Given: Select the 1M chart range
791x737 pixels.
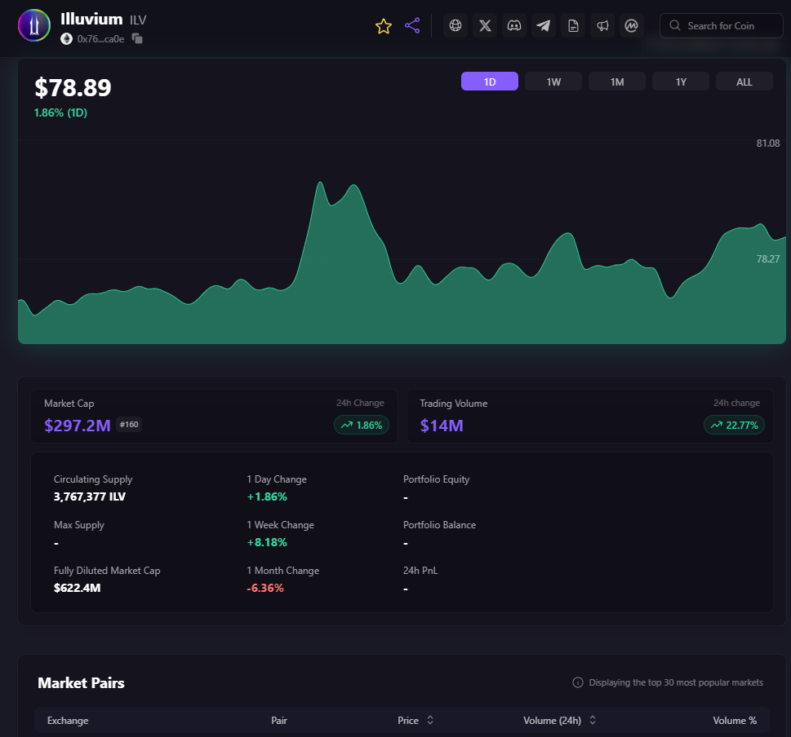Looking at the screenshot, I should pyautogui.click(x=617, y=82).
